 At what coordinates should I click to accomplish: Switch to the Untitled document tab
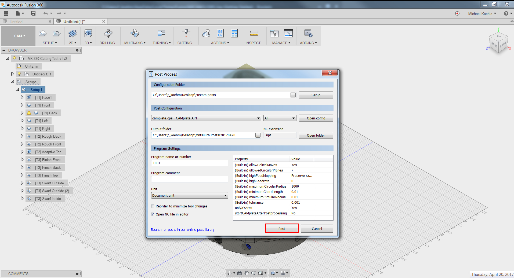[x=27, y=22]
